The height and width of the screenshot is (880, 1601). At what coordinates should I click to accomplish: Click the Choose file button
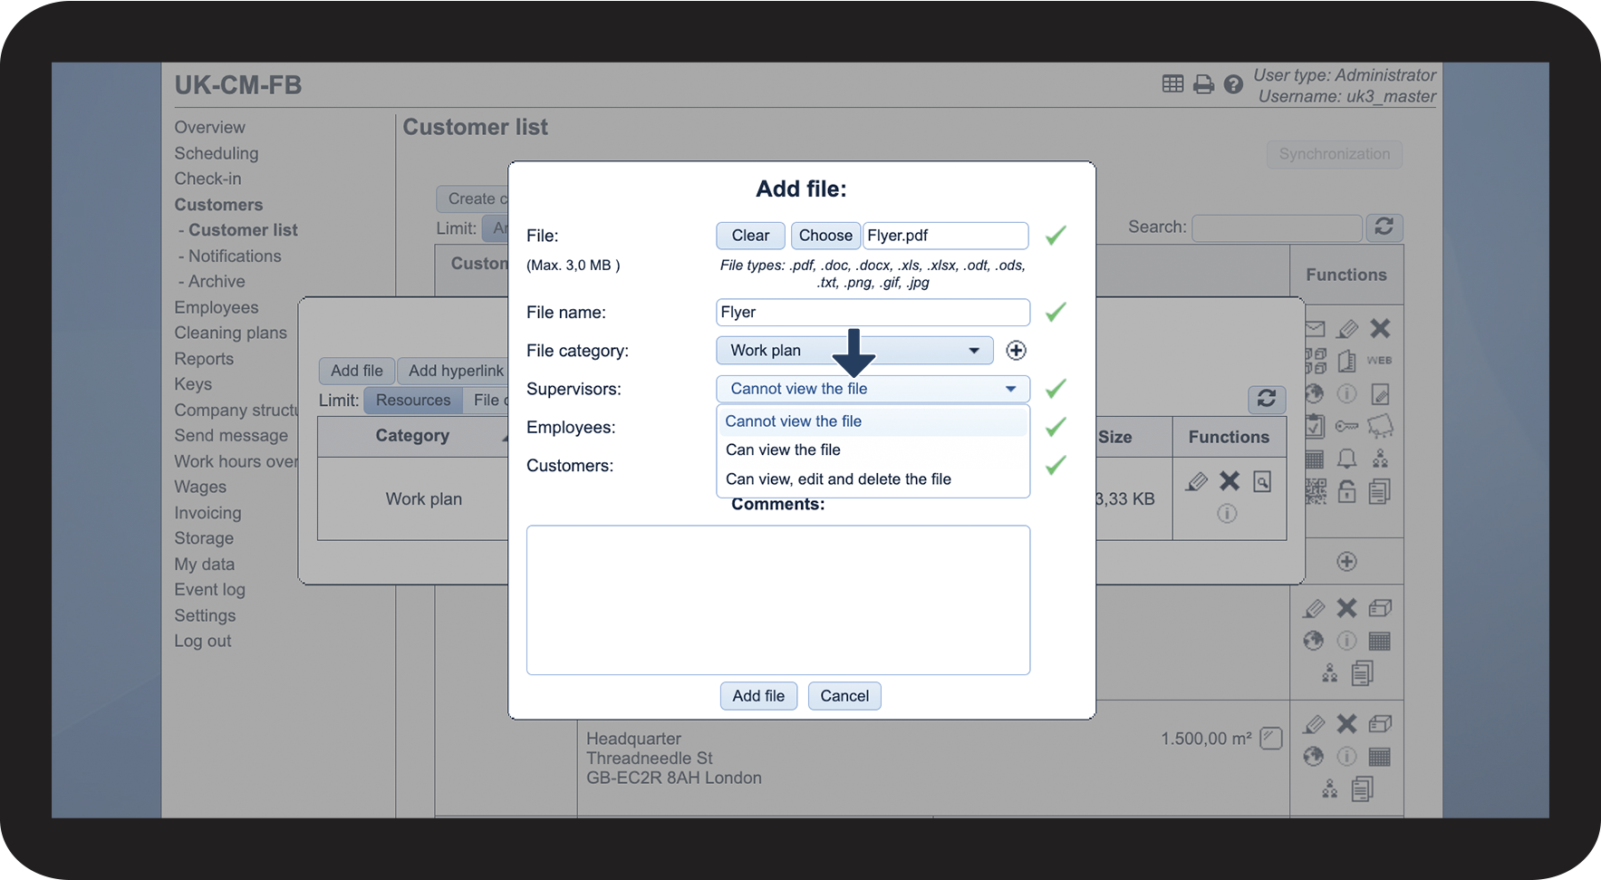click(x=825, y=236)
